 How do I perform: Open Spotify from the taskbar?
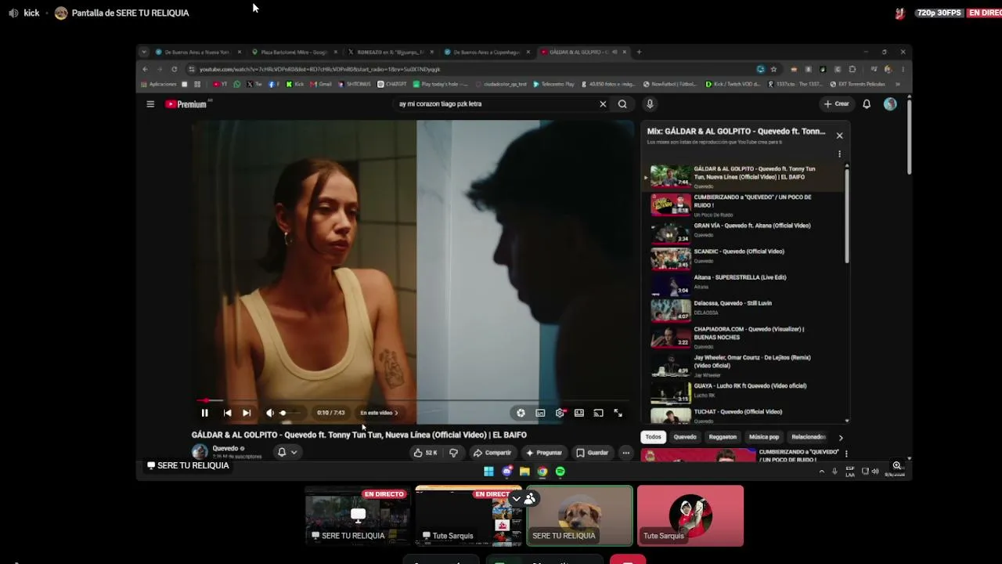coord(560,472)
